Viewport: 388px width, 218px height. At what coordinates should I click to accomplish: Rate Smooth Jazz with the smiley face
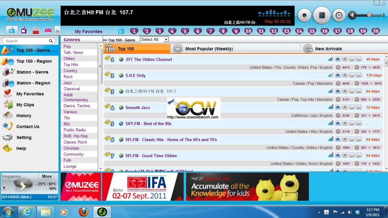pos(352,107)
